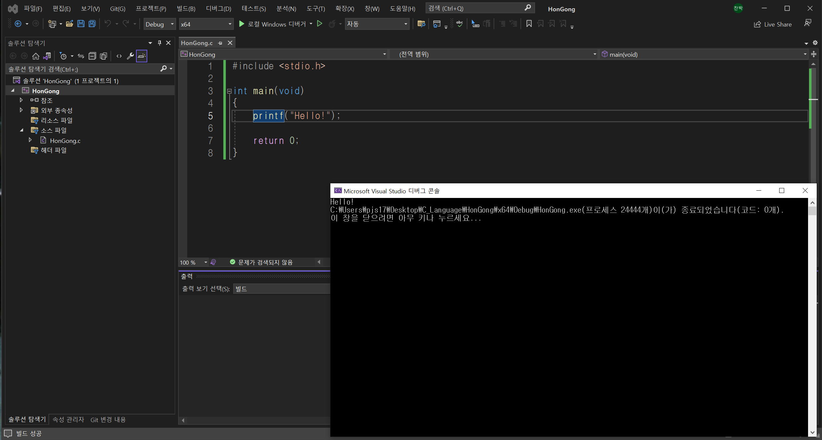Switch to the Git 변경 내용 tab

pos(108,420)
